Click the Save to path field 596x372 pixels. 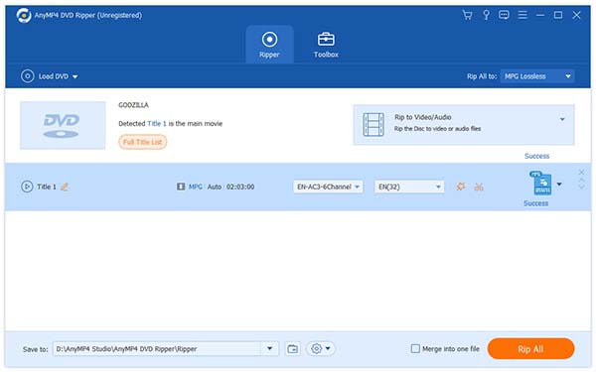pyautogui.click(x=157, y=349)
